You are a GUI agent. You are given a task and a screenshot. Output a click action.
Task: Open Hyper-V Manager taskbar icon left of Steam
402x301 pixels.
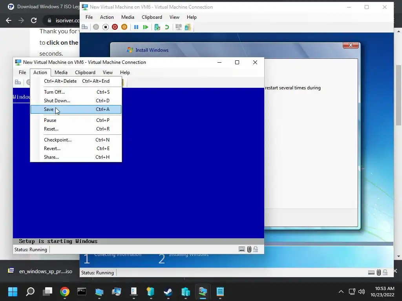click(x=151, y=292)
